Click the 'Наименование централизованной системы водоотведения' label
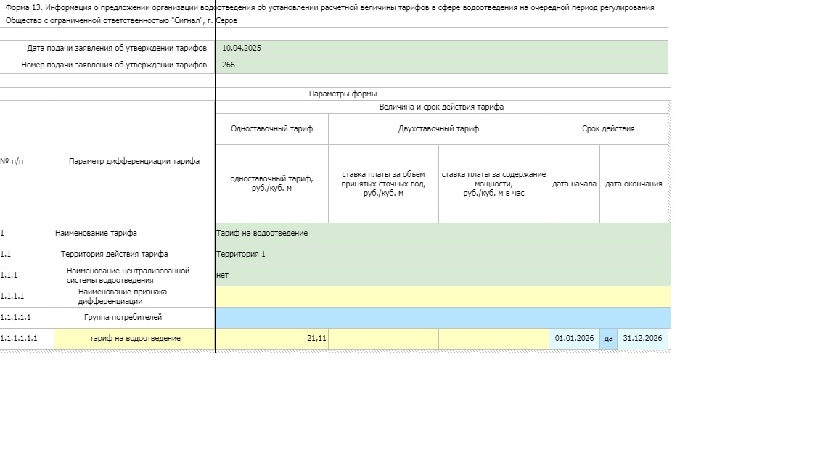 [128, 276]
